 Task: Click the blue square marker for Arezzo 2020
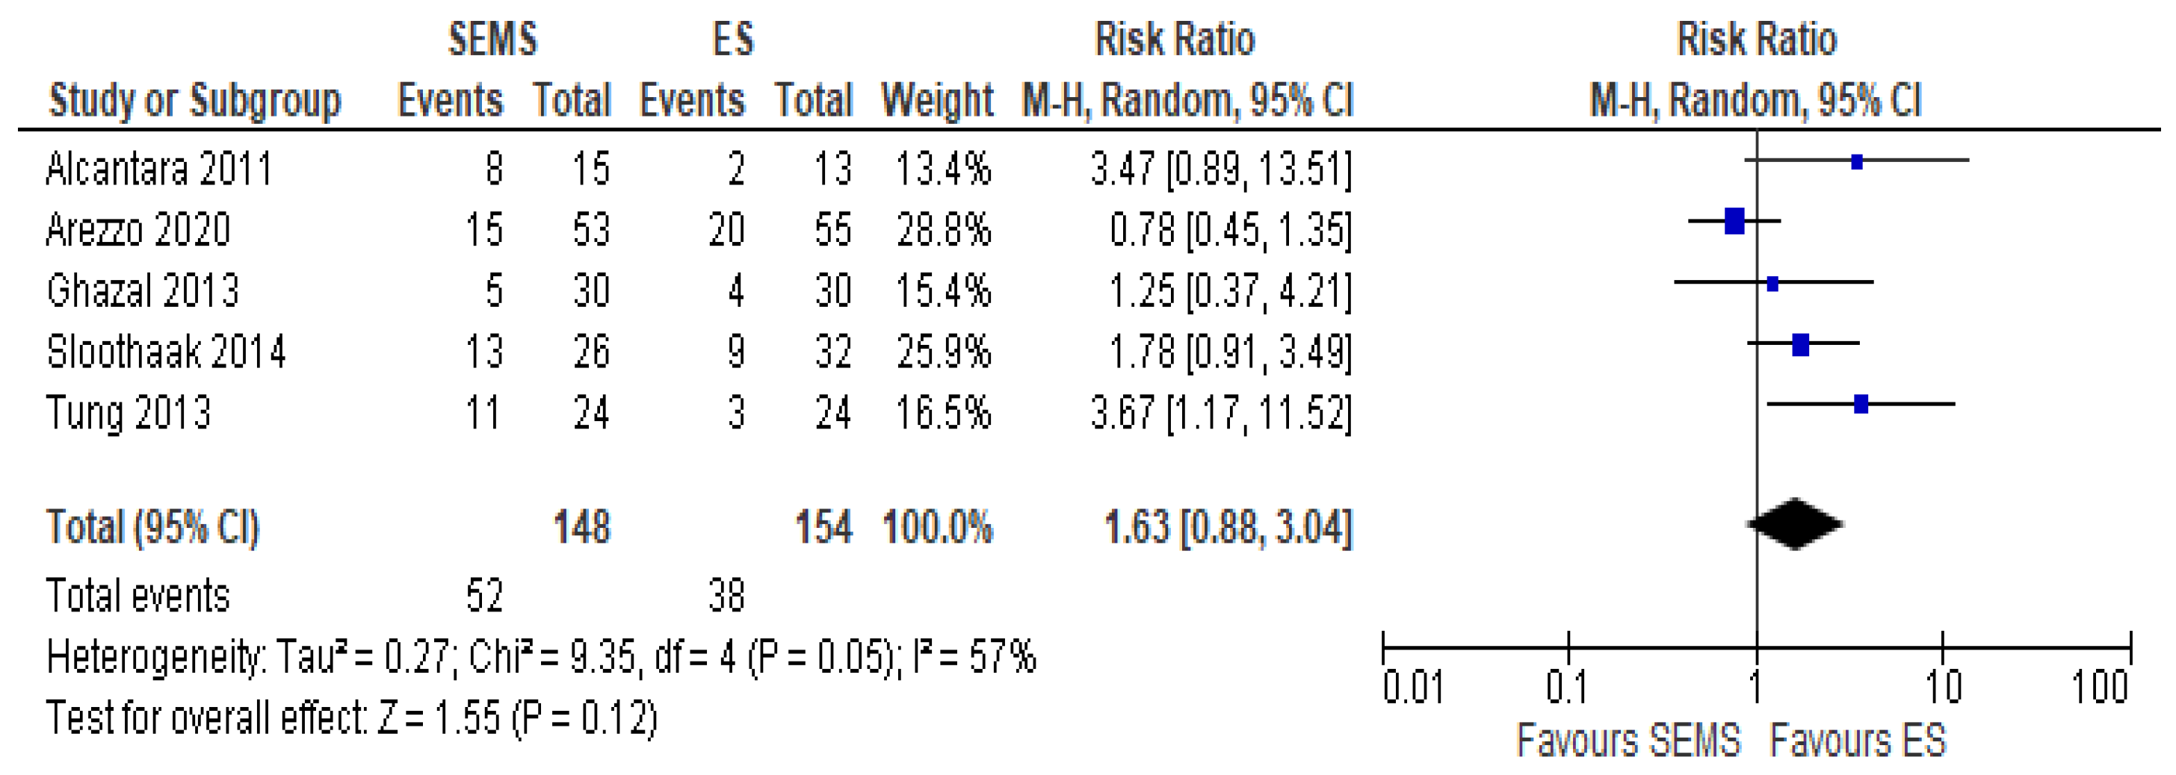(x=1734, y=221)
